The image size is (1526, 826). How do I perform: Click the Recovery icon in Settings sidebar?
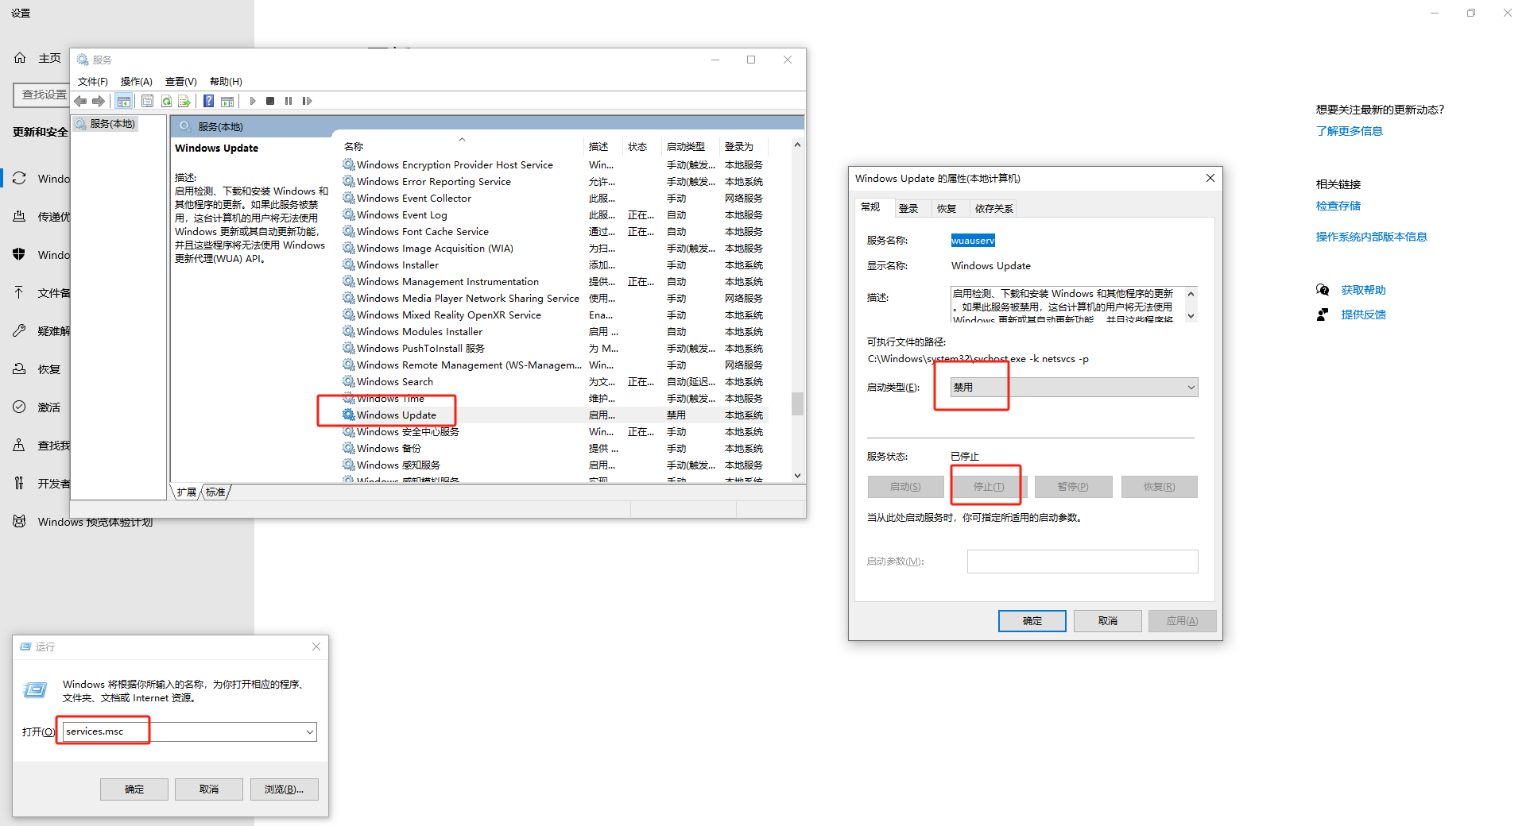[x=20, y=369]
